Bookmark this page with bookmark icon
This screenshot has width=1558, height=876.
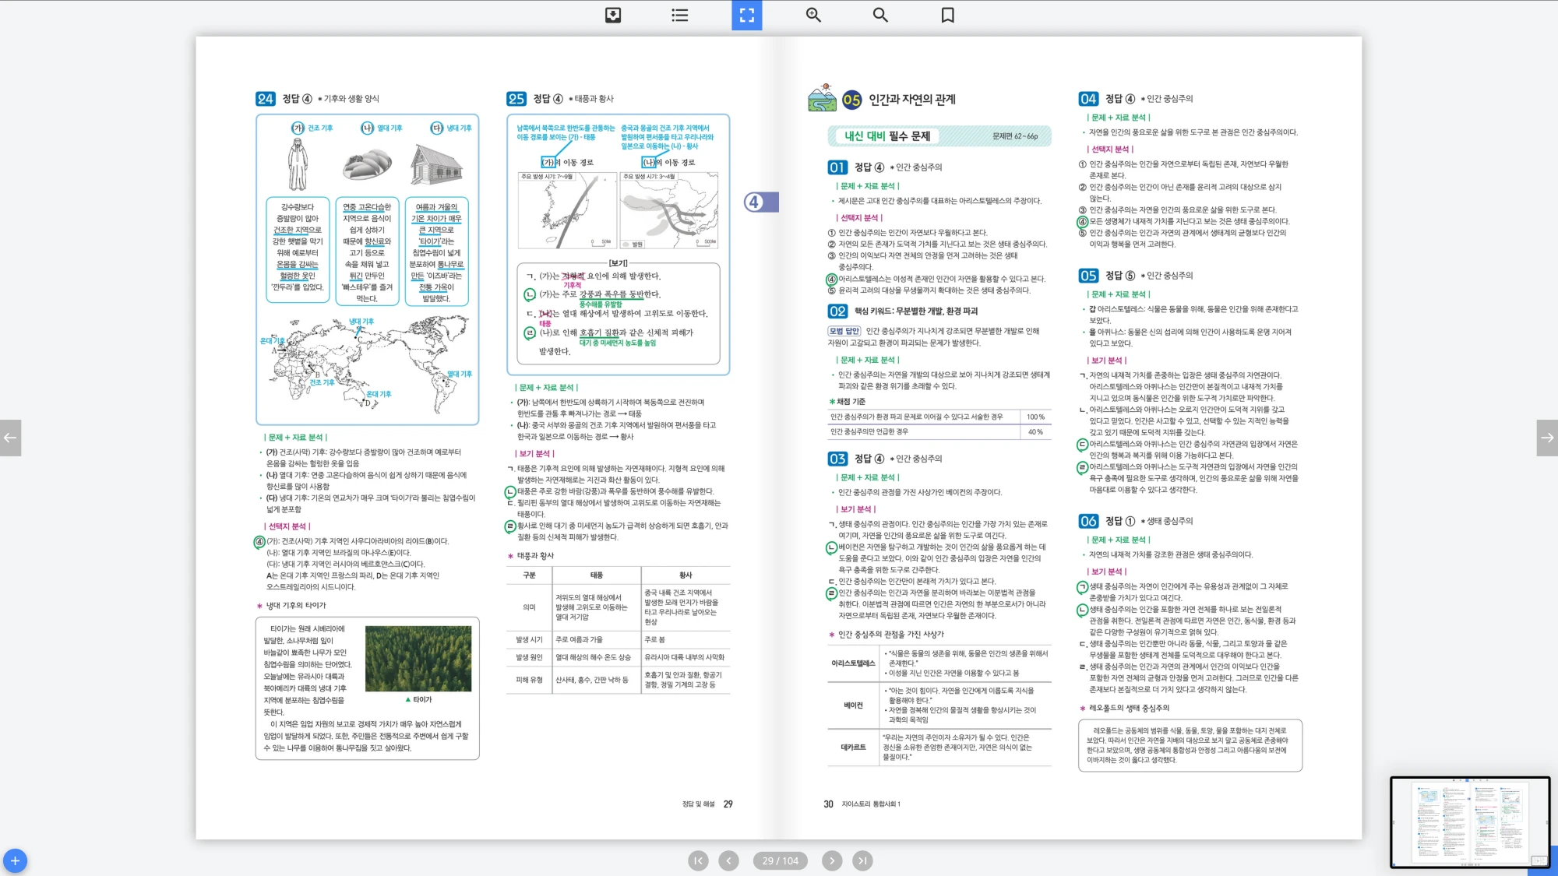pyautogui.click(x=947, y=15)
